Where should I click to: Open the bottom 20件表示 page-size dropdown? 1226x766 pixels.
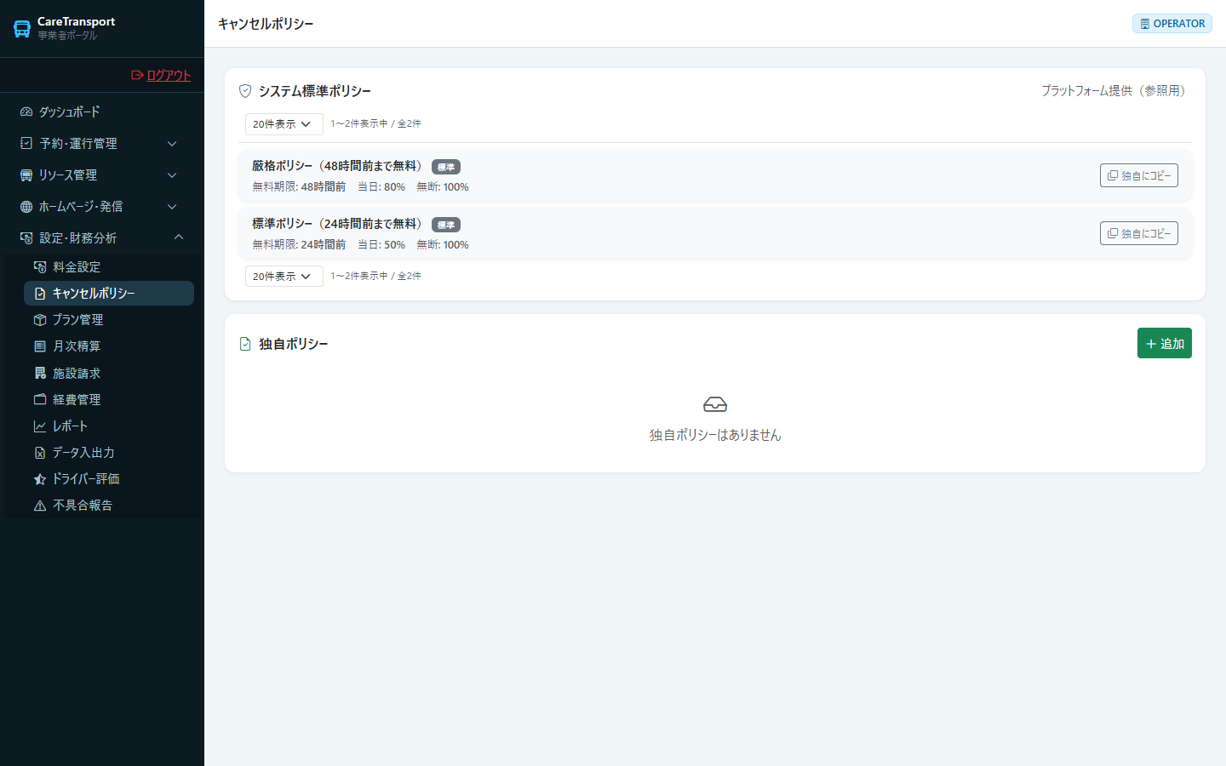pos(284,277)
